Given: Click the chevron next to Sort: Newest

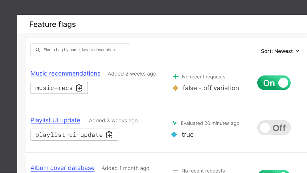Looking at the screenshot, I should [x=297, y=51].
